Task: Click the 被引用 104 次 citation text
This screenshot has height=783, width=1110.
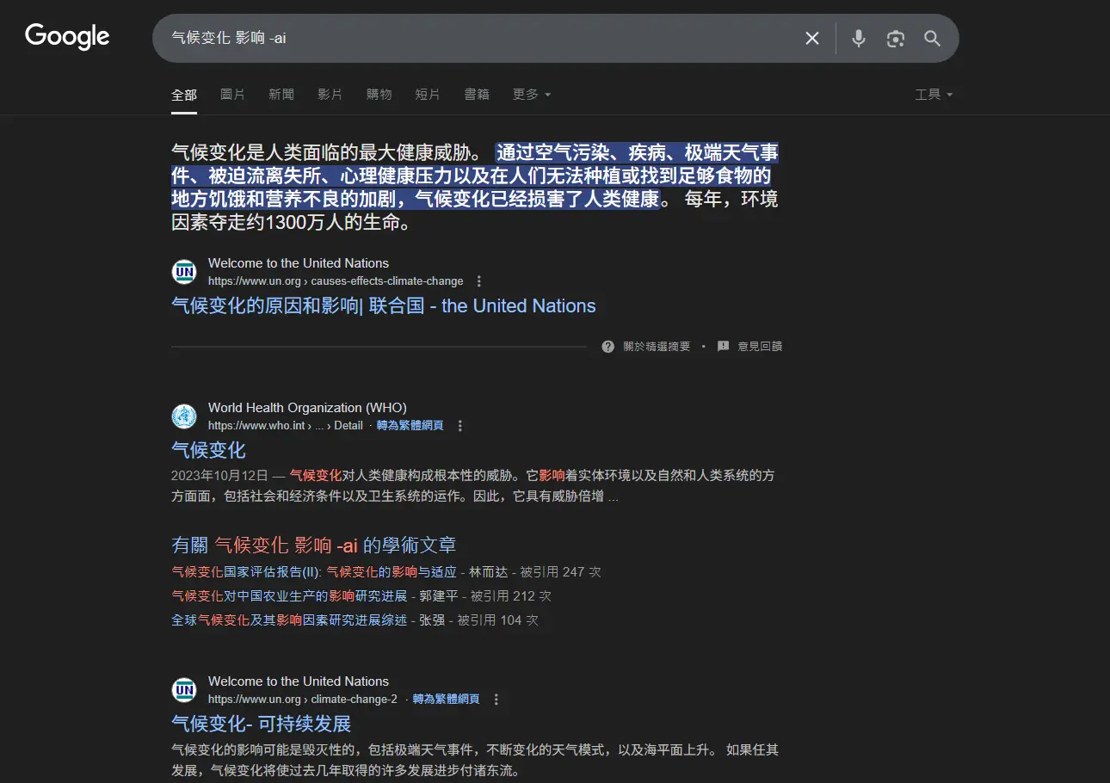Action: (497, 620)
